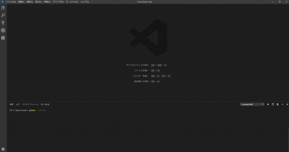Open the 編集(E) menu
Viewport: 289px width, 152px height.
pos(21,2)
